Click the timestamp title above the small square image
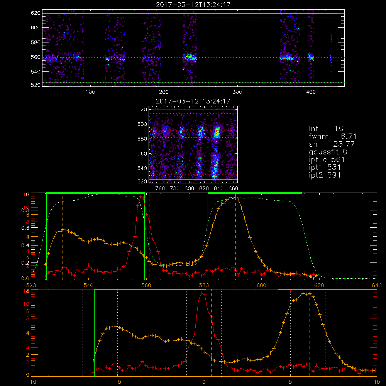 pos(193,101)
